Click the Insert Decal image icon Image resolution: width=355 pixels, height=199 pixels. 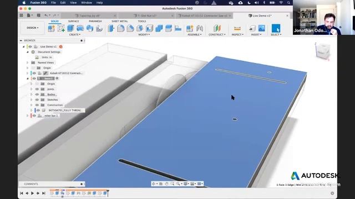[x=262, y=28]
